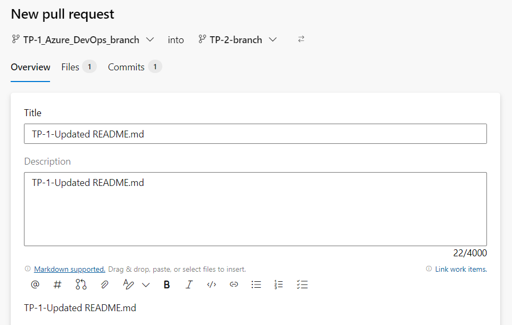Reference a work item using the # icon
This screenshot has height=325, width=512.
click(57, 285)
